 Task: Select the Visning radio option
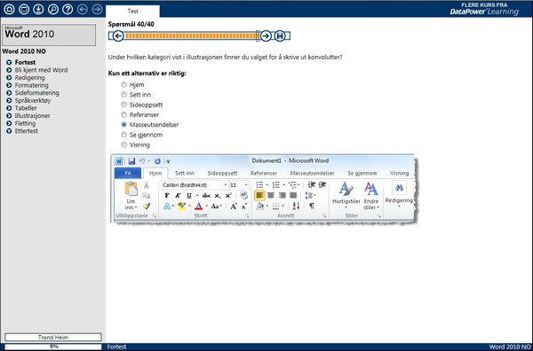point(124,144)
